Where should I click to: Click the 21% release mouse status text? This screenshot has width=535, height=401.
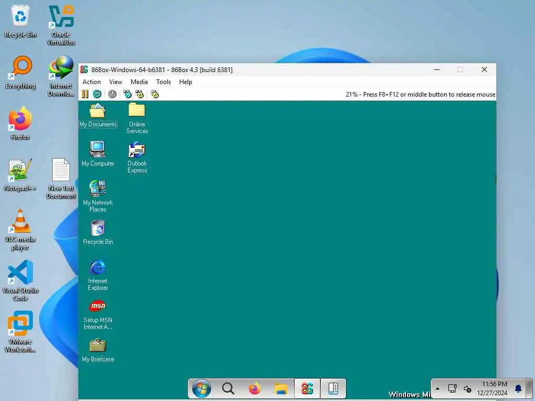point(421,95)
